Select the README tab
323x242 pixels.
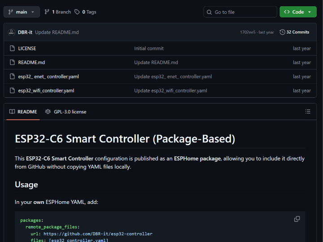point(23,112)
